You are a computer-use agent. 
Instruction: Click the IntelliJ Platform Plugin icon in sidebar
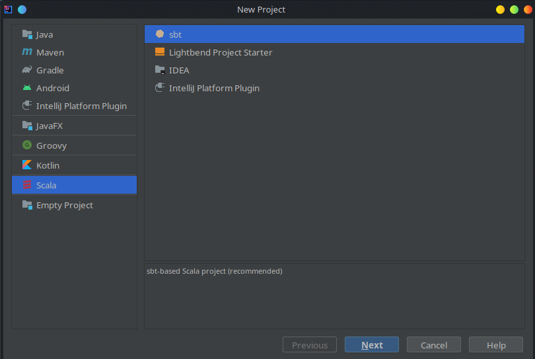[27, 106]
